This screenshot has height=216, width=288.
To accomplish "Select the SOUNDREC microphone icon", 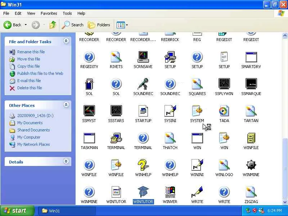I will coord(143,84).
